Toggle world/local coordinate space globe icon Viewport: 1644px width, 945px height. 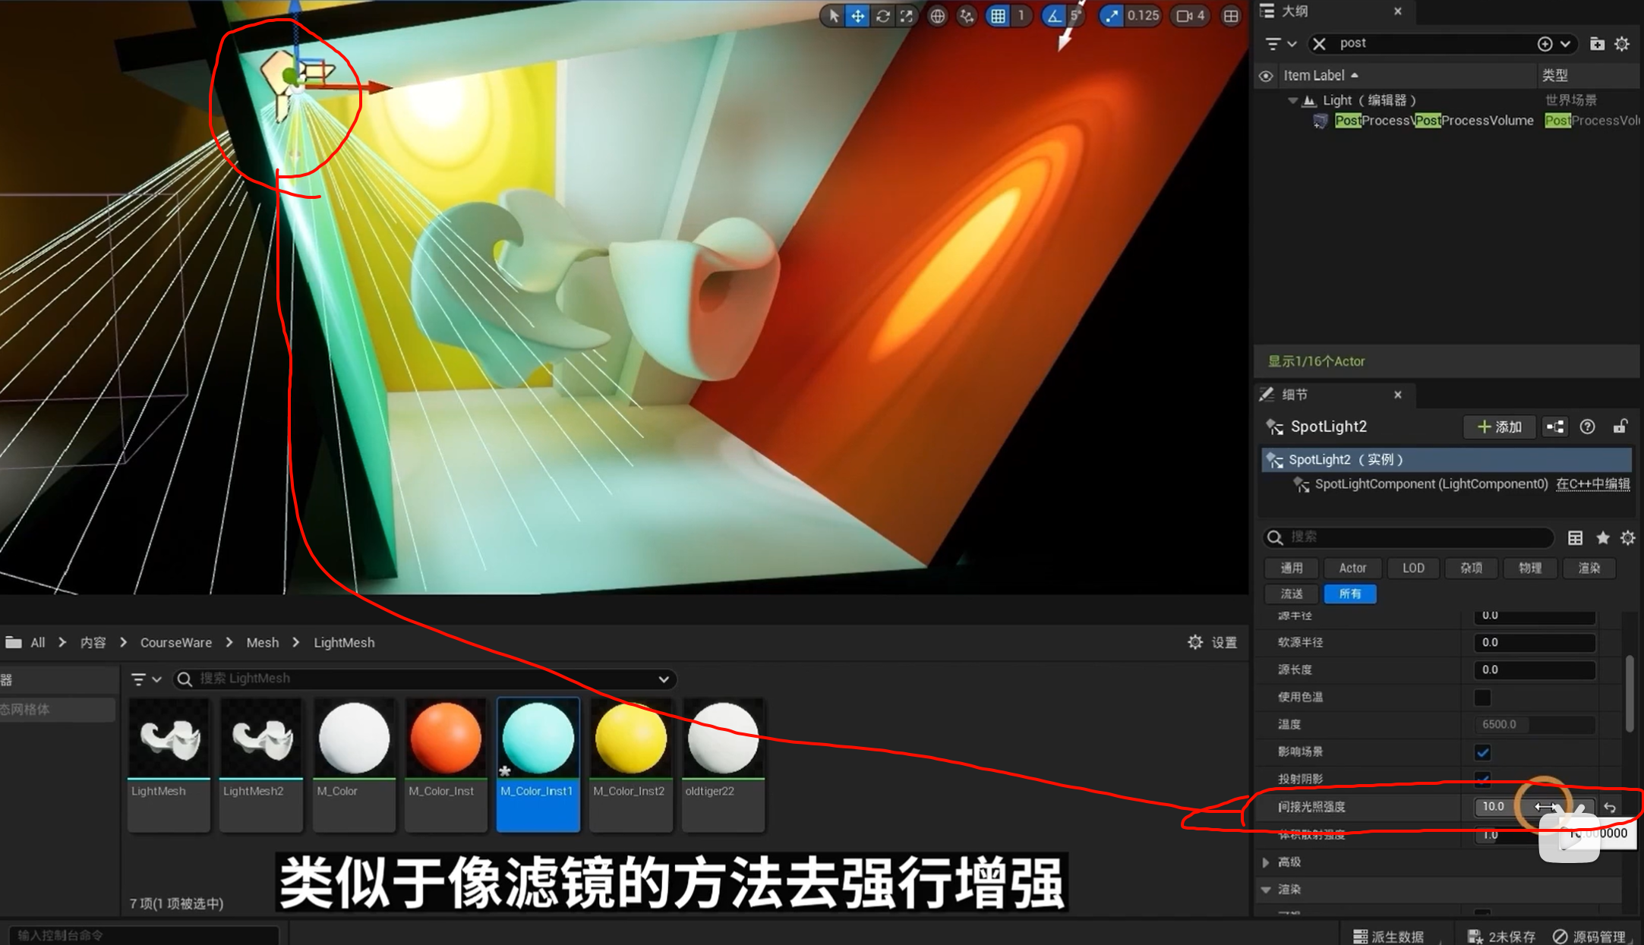click(938, 16)
